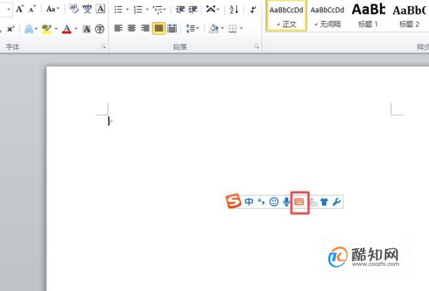Toggle show paragraph marks
Image resolution: width=429 pixels, height=291 pixels.
click(x=253, y=10)
